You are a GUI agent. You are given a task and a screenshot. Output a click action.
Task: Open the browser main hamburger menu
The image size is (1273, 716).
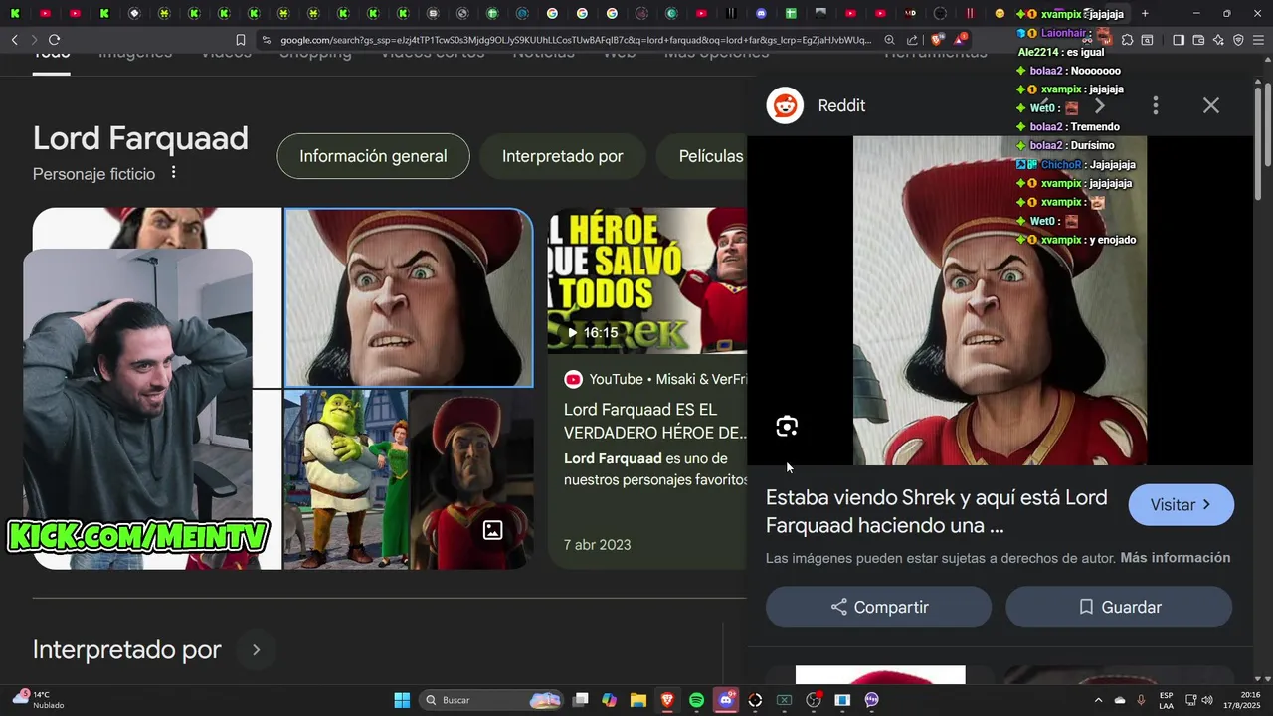coord(1259,40)
